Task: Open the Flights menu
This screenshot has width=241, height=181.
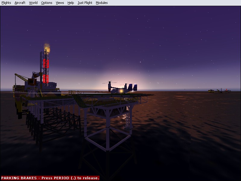Action: 6,3
